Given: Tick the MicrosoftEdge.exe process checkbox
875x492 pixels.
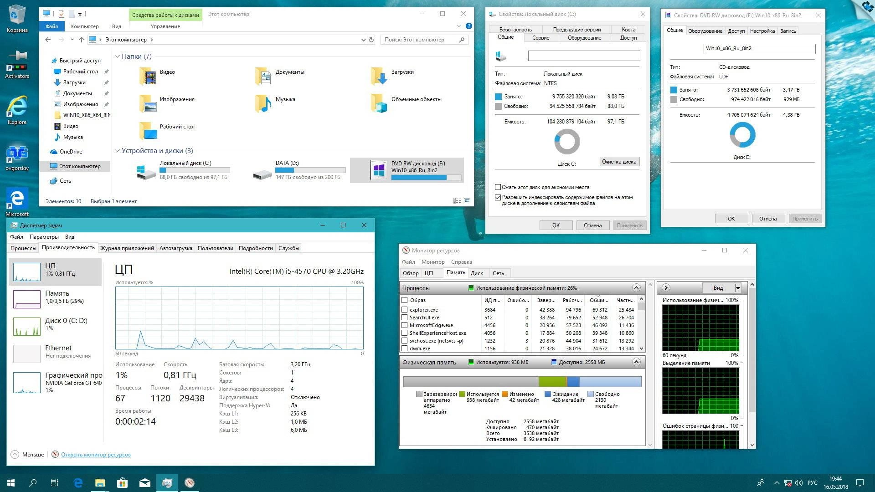Looking at the screenshot, I should tap(404, 325).
